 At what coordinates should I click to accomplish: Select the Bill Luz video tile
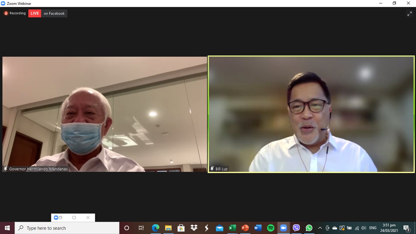coord(311,114)
